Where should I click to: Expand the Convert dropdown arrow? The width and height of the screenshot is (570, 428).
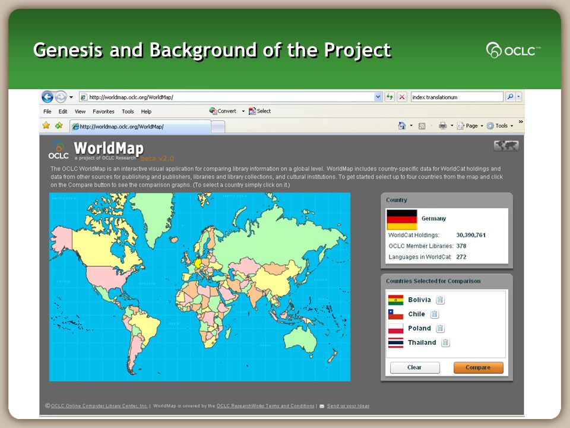pyautogui.click(x=243, y=111)
